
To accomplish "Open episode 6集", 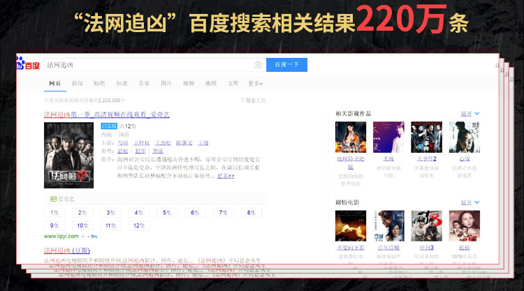I will click(195, 213).
